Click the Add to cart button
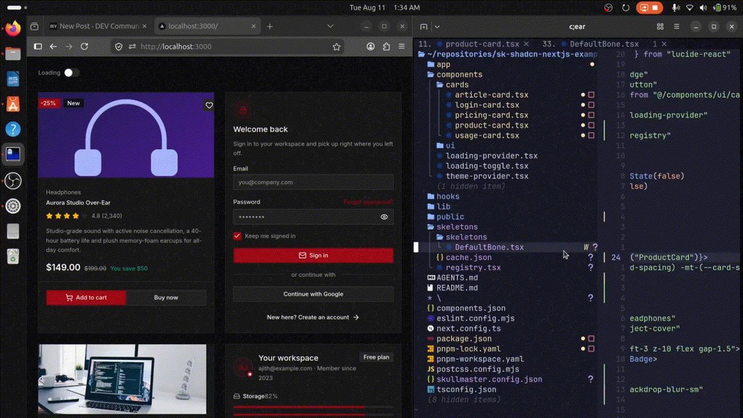The image size is (743, 418). click(x=86, y=297)
